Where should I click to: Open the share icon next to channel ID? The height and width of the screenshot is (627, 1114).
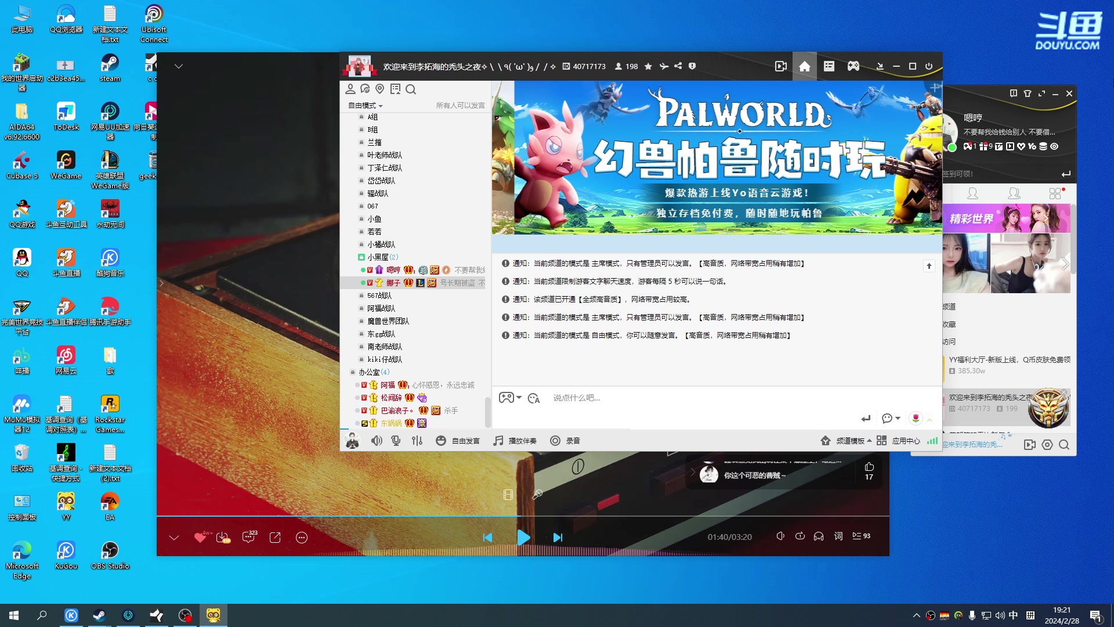[x=678, y=66]
